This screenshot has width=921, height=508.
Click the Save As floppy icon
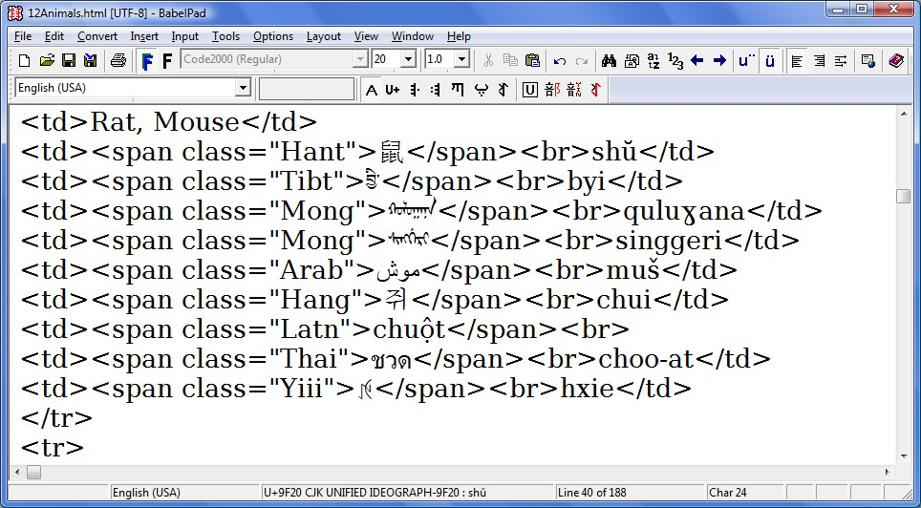tap(91, 60)
